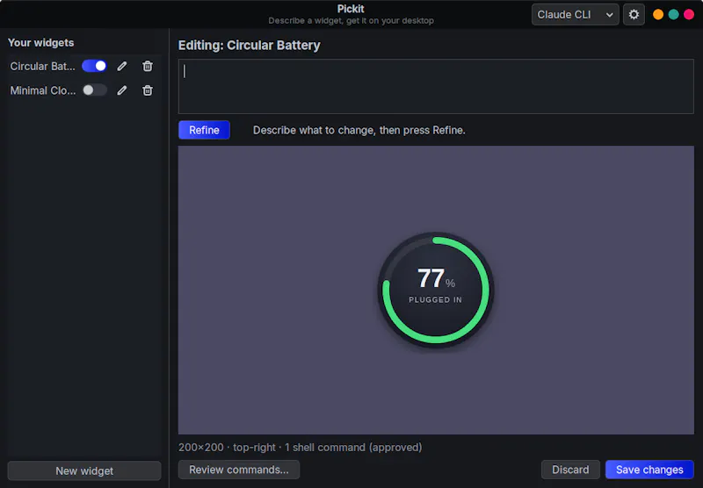Click the 'Editing: Circular Battery' heading
This screenshot has height=488, width=703.
tap(250, 46)
